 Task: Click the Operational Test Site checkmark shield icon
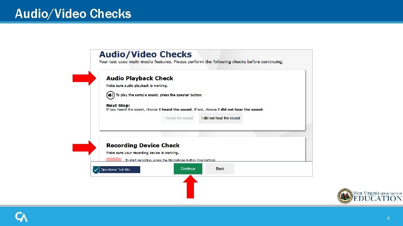[96, 169]
